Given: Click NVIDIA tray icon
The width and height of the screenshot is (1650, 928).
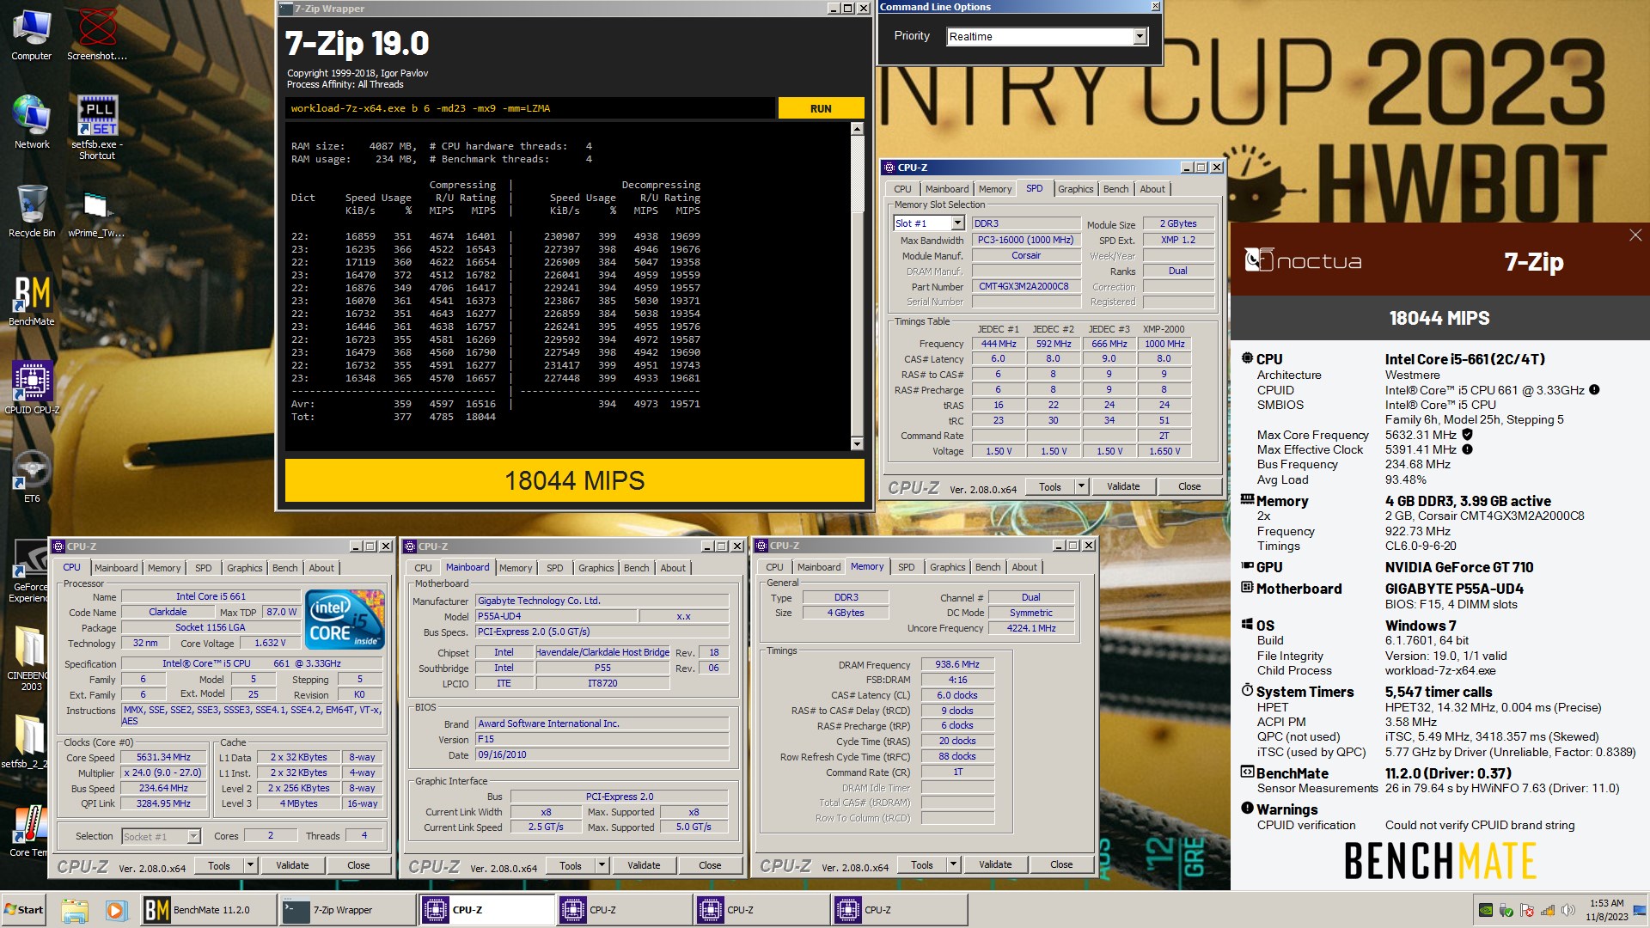Looking at the screenshot, I should pyautogui.click(x=1485, y=911).
